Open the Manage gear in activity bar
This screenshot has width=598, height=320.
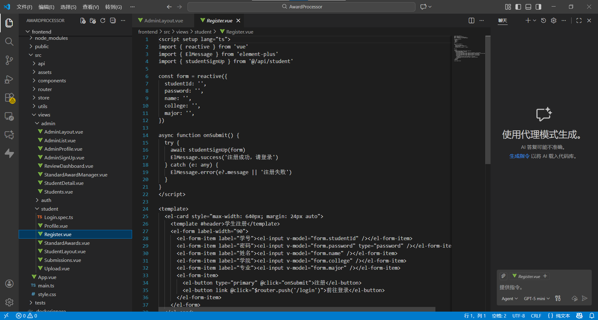point(9,302)
